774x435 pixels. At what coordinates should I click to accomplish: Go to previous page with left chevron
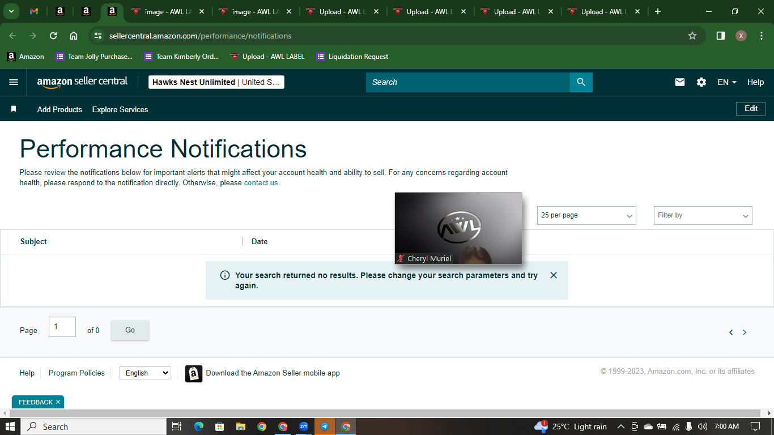pyautogui.click(x=731, y=332)
